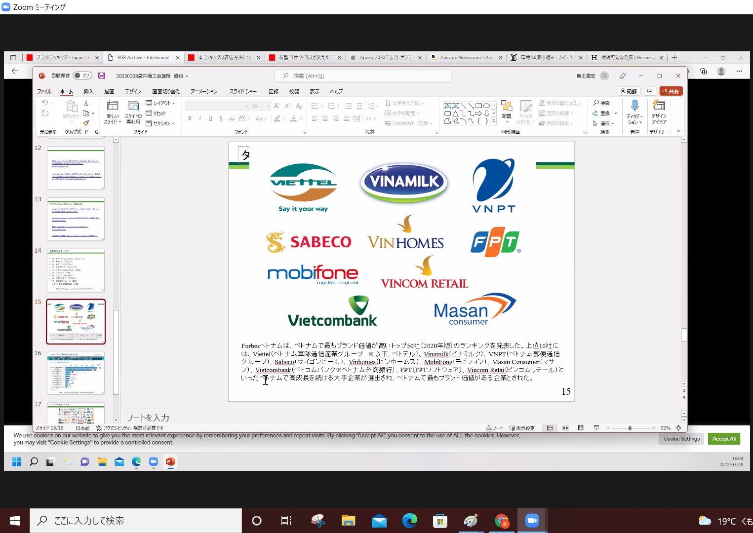The image size is (753, 533).
Task: Open the font color A dropdown arrow
Action: click(300, 118)
